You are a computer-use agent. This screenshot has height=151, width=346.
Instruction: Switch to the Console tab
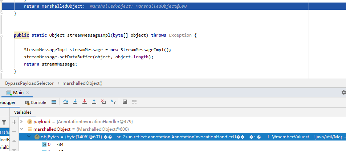click(x=36, y=102)
